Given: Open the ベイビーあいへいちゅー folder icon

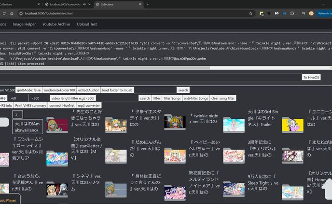Looking at the screenshot, I should [x=175, y=155].
